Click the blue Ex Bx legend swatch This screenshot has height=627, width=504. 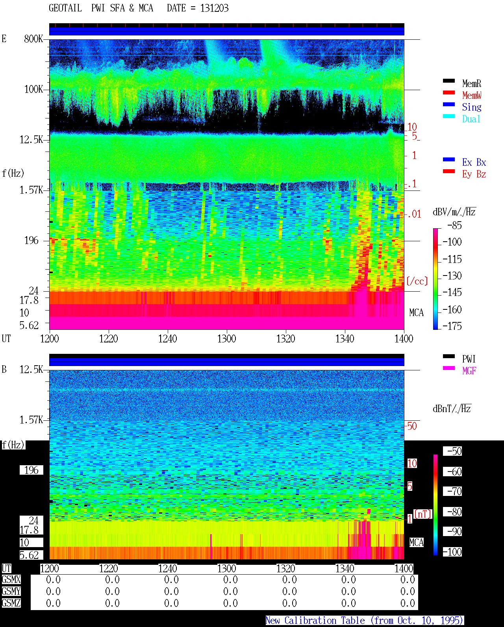(449, 159)
